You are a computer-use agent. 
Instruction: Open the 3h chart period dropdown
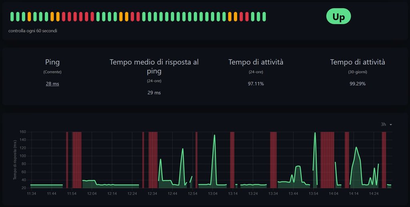click(386, 124)
